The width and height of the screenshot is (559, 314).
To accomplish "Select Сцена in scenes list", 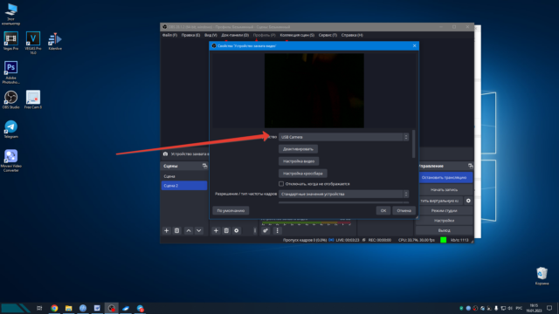I will pyautogui.click(x=184, y=176).
